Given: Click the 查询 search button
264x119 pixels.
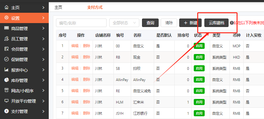Looking at the screenshot, I should pyautogui.click(x=150, y=23).
